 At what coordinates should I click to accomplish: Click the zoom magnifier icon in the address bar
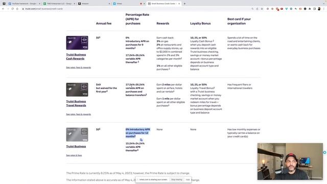pyautogui.click(x=252, y=9)
